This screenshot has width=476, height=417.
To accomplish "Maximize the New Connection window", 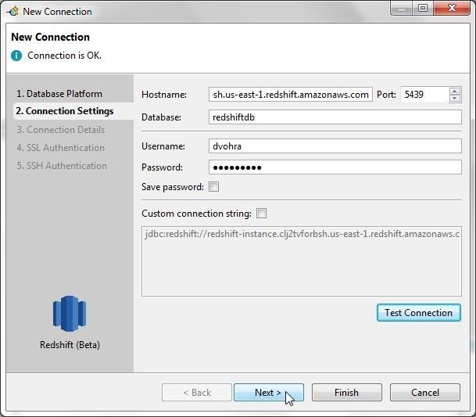I will click(x=423, y=8).
